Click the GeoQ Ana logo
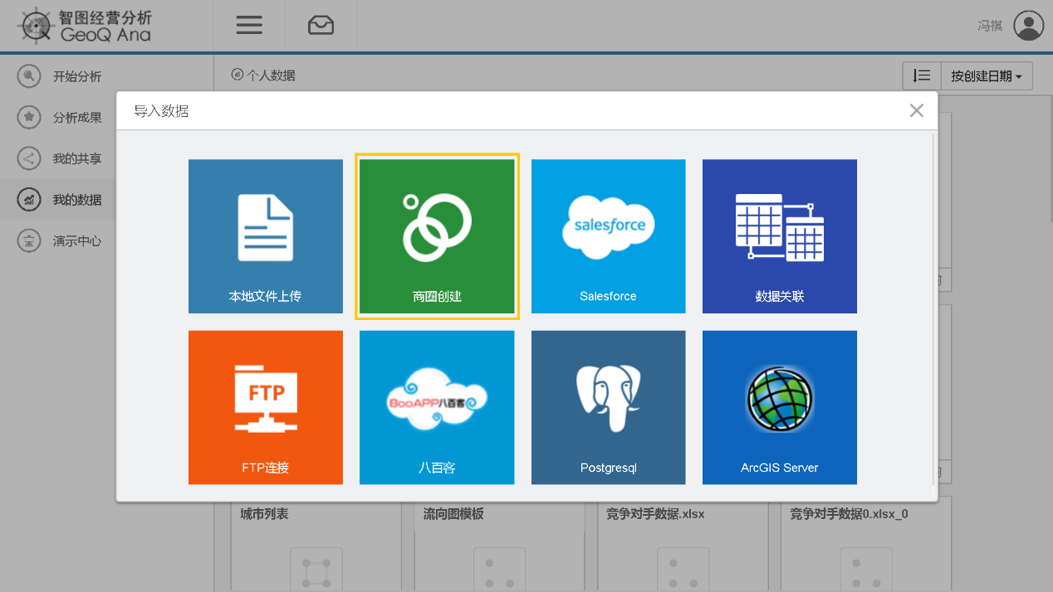 [x=86, y=26]
